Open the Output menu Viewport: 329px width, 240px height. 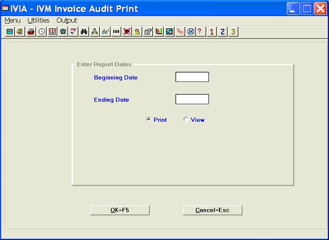(66, 21)
